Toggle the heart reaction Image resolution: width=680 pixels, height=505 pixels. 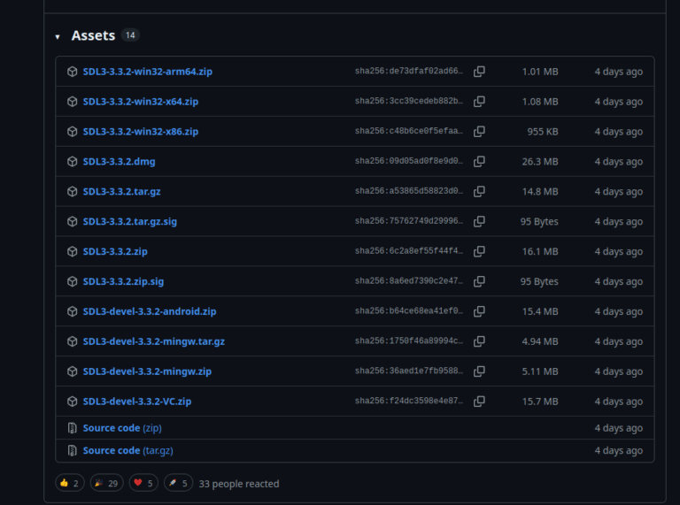click(145, 483)
